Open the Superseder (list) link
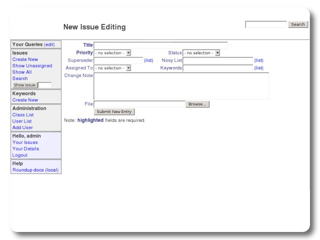Viewport: 320px width, 240px height. pos(148,60)
